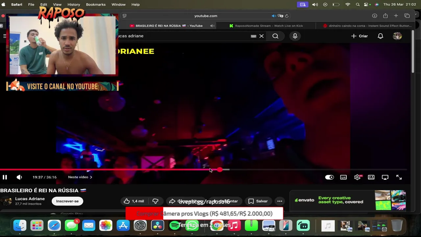The image size is (421, 237).
Task: Open the Window menu
Action: (x=118, y=4)
